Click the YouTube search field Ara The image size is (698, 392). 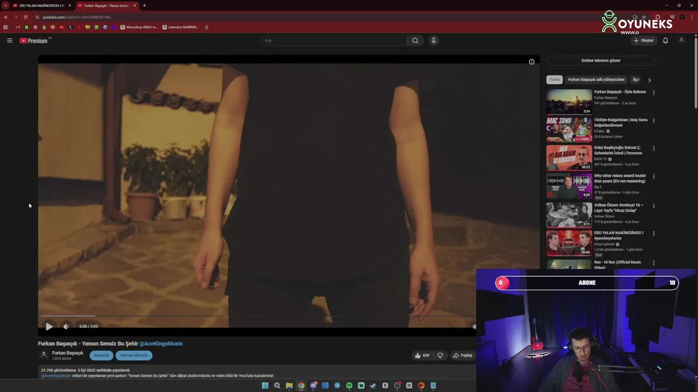tap(333, 40)
